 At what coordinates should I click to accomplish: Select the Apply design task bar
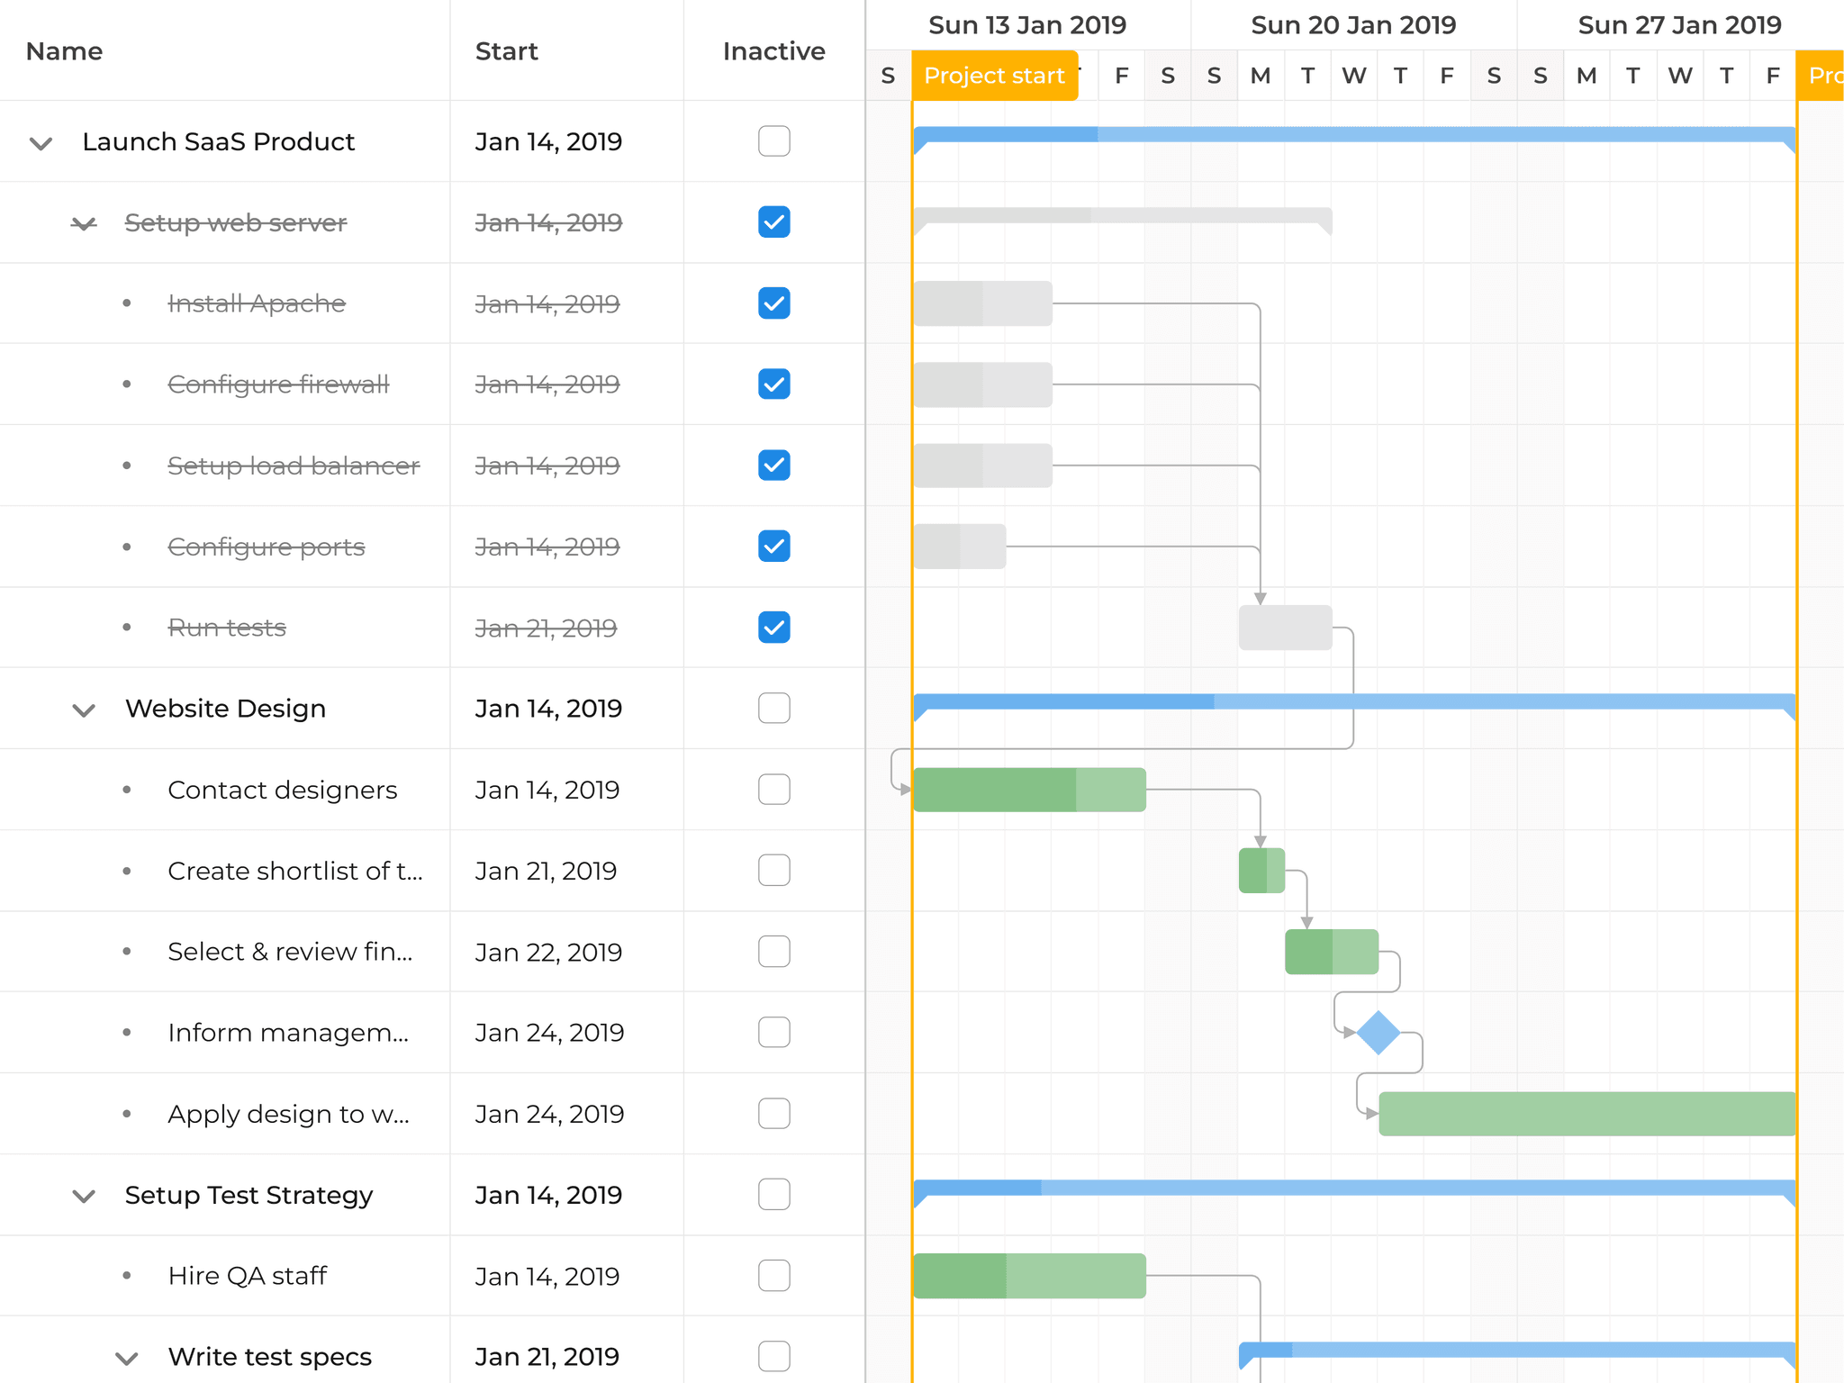click(x=1586, y=1114)
